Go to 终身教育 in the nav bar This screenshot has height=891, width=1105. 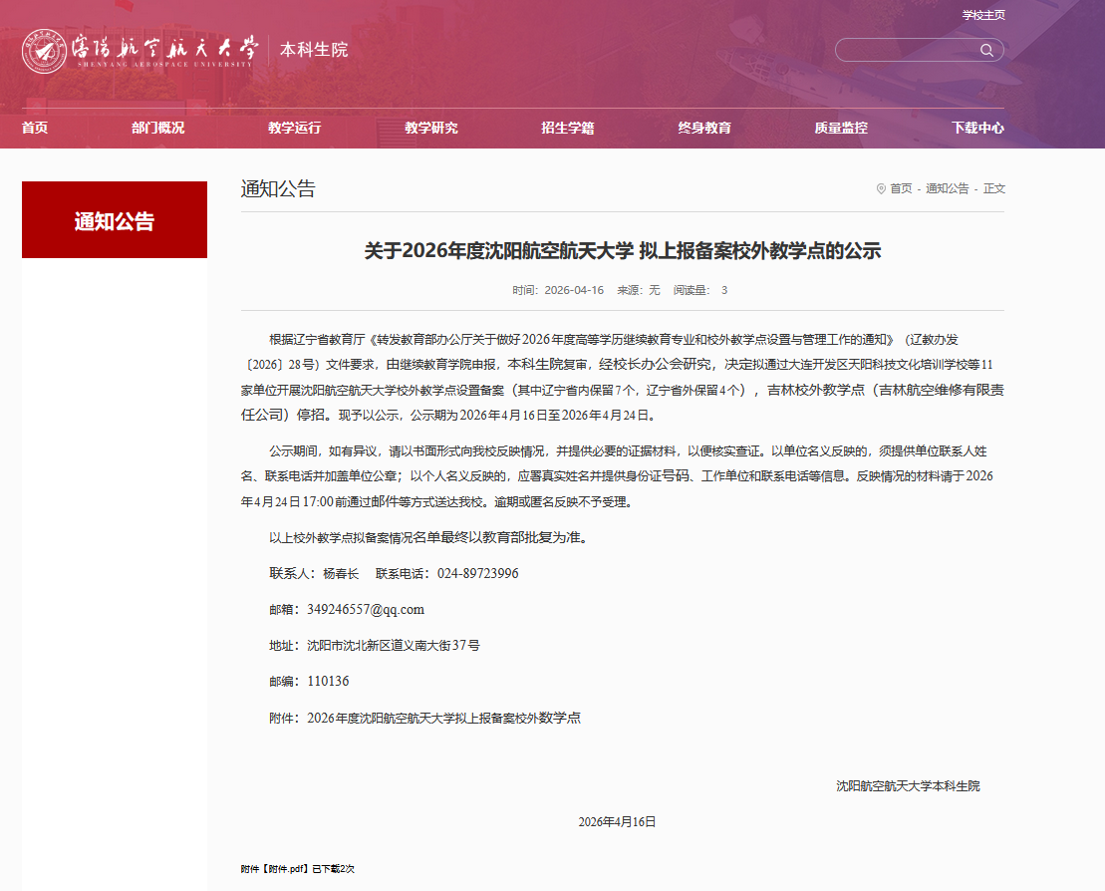click(x=704, y=128)
